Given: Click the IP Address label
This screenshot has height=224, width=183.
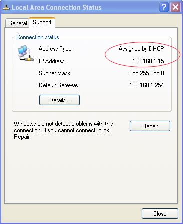Looking at the screenshot, I should [x=52, y=61].
